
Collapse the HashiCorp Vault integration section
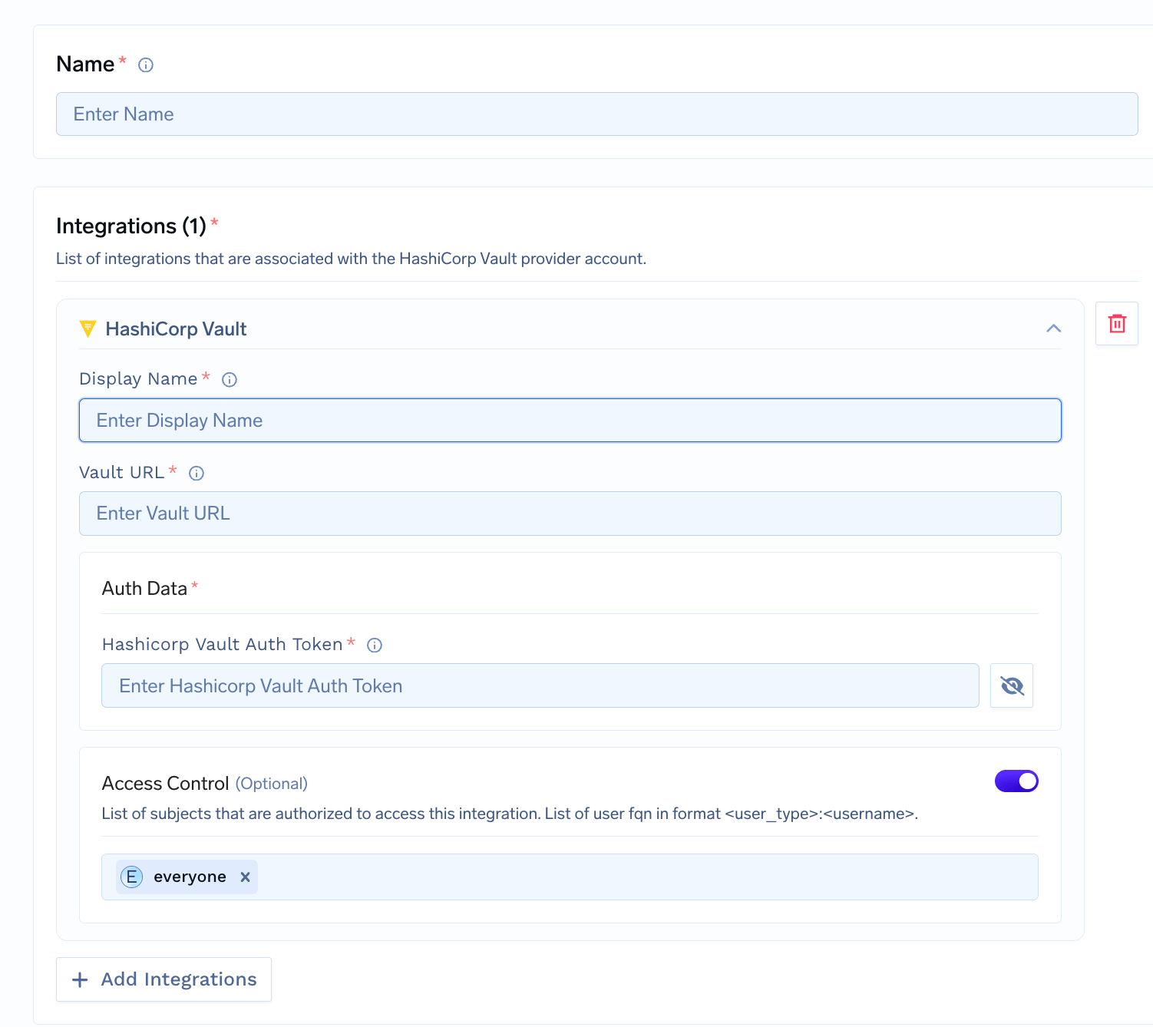(1053, 329)
